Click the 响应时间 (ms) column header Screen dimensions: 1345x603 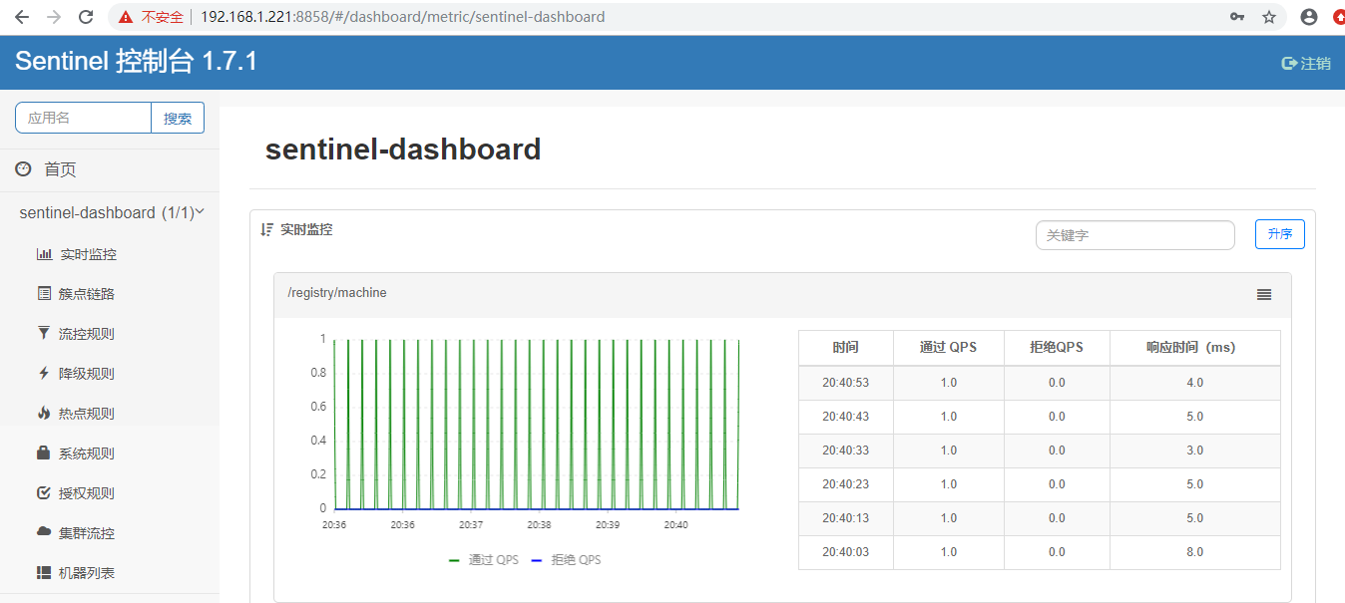point(1194,347)
